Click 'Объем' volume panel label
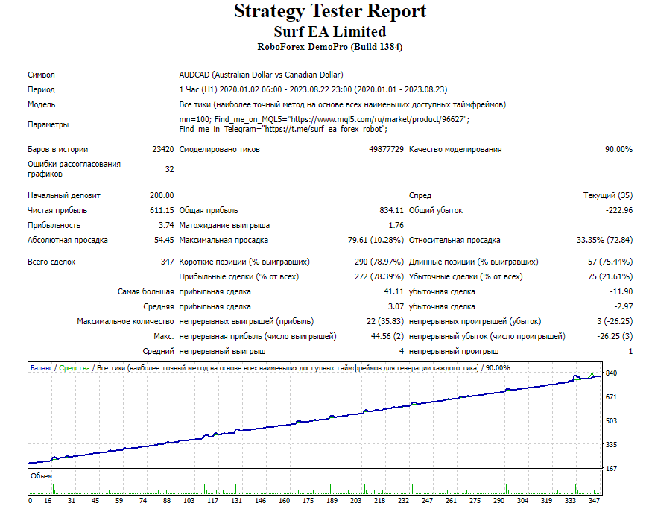This screenshot has width=649, height=509. 42,476
